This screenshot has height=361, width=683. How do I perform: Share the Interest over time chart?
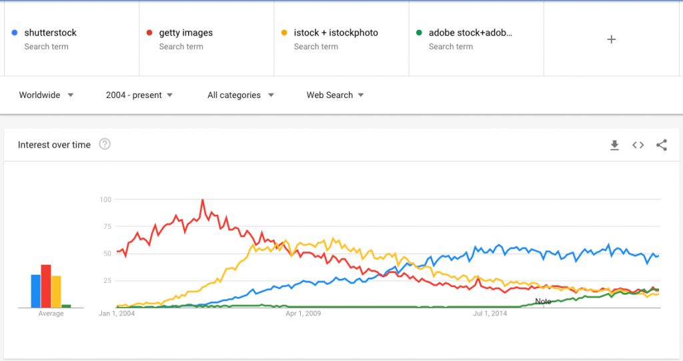pyautogui.click(x=662, y=145)
